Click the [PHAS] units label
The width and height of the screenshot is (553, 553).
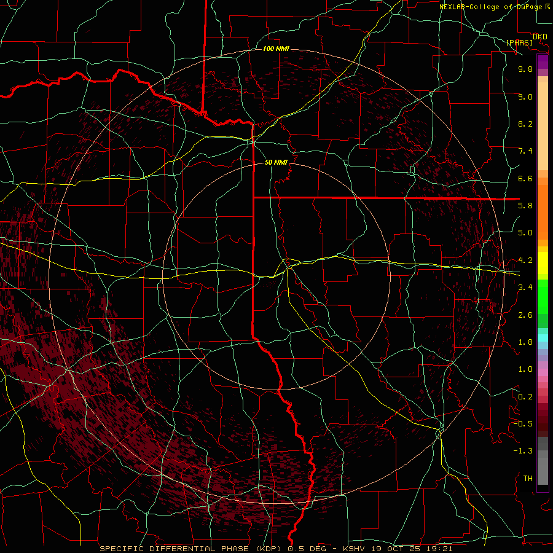pyautogui.click(x=519, y=43)
